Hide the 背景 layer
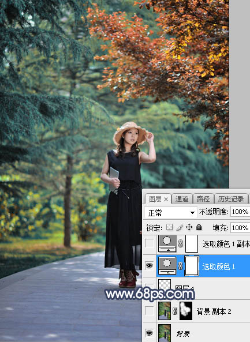 click(x=150, y=333)
